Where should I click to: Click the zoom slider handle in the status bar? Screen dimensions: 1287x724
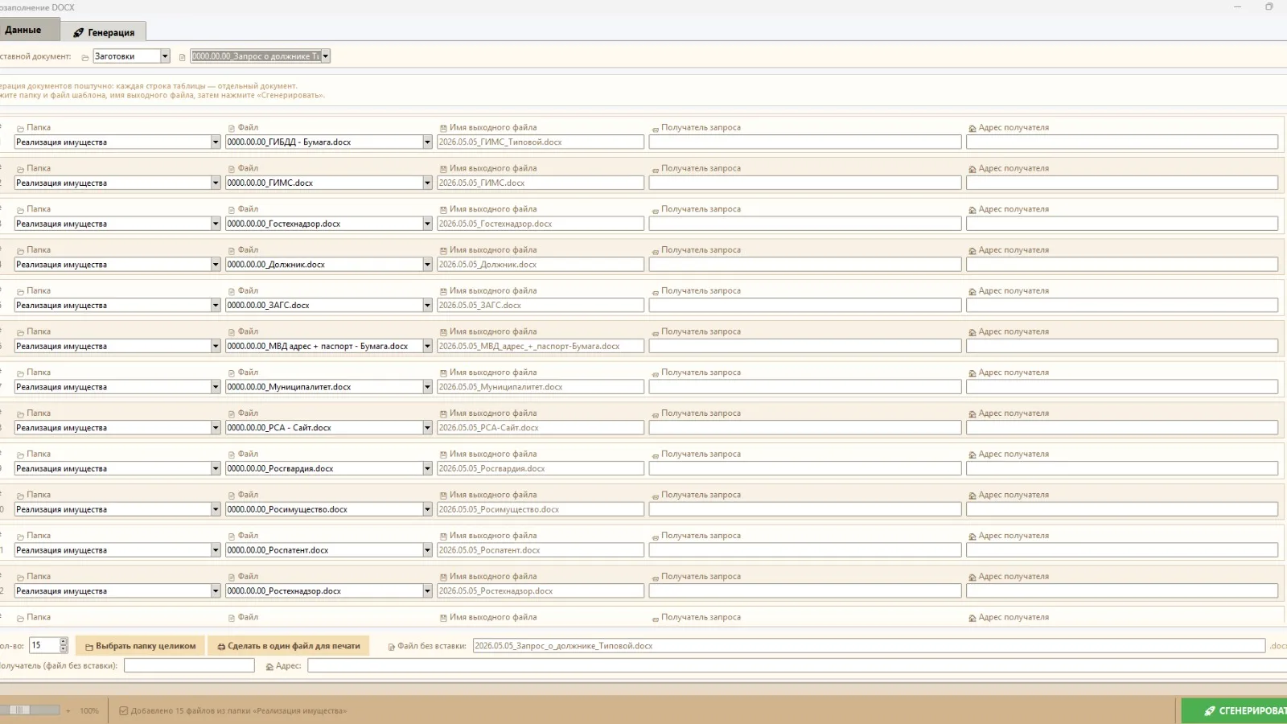coord(19,710)
